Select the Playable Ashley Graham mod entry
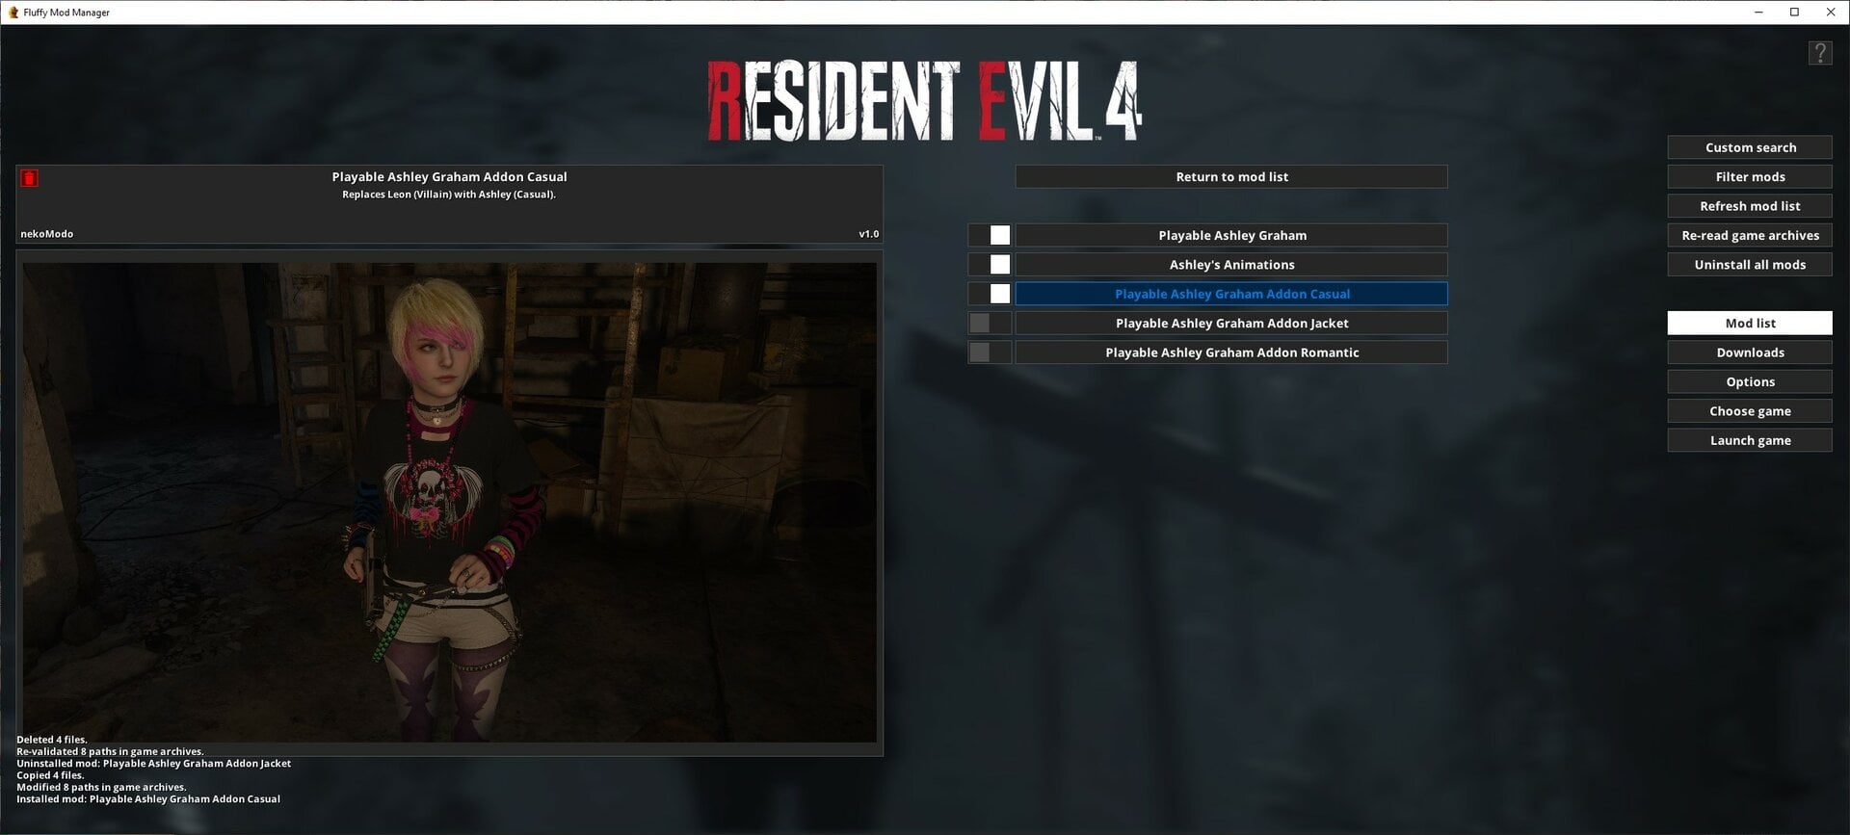Image resolution: width=1850 pixels, height=835 pixels. pyautogui.click(x=1231, y=235)
